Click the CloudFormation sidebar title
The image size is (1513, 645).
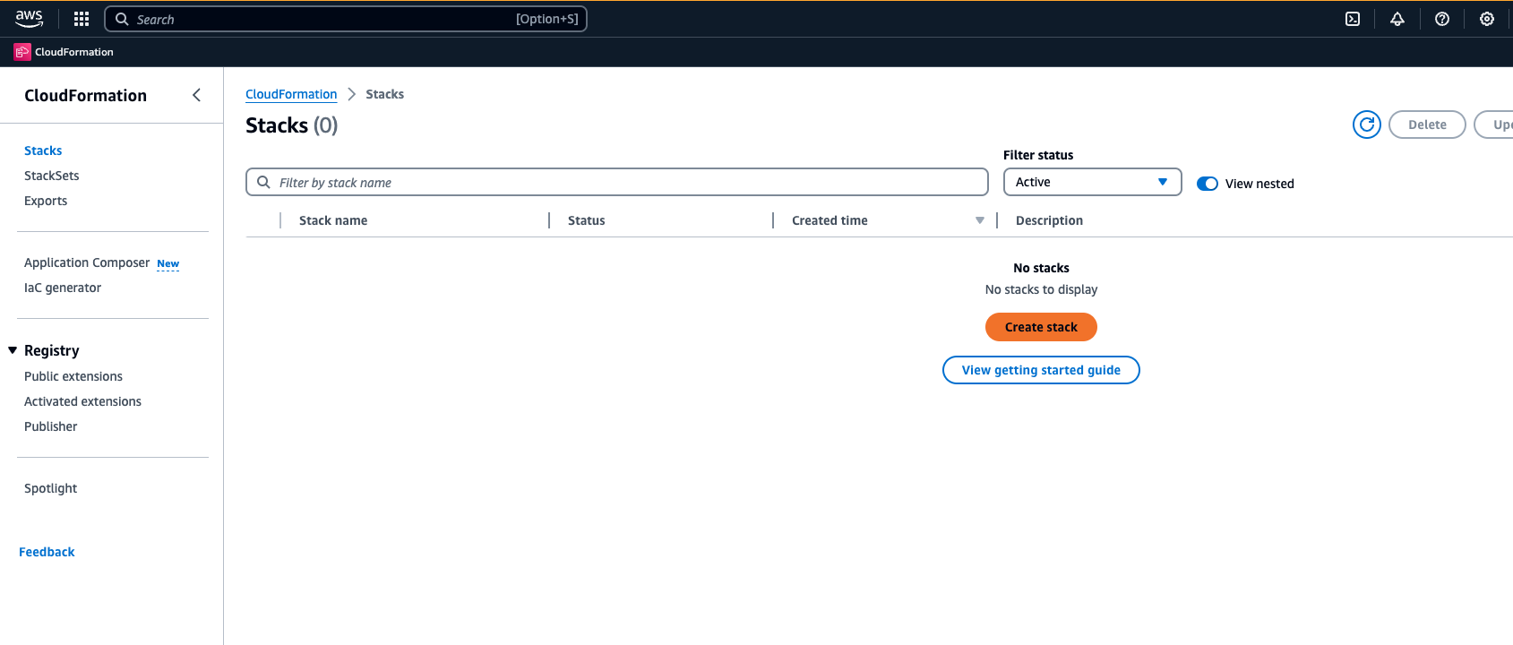tap(85, 95)
